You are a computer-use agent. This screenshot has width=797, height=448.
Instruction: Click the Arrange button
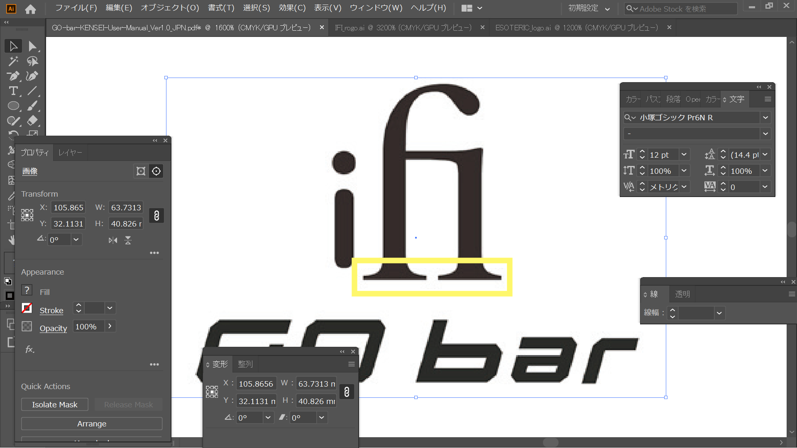tap(92, 424)
